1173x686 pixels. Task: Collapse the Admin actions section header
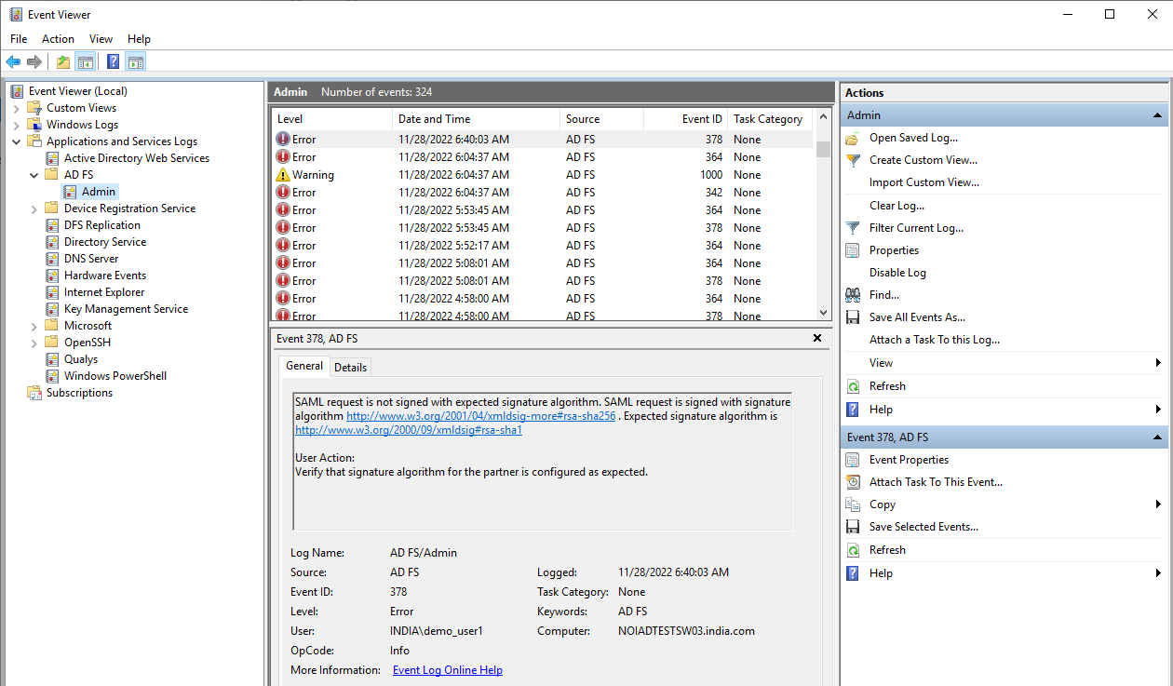click(x=1158, y=115)
